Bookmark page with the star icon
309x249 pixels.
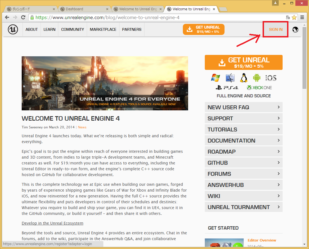[294, 17]
